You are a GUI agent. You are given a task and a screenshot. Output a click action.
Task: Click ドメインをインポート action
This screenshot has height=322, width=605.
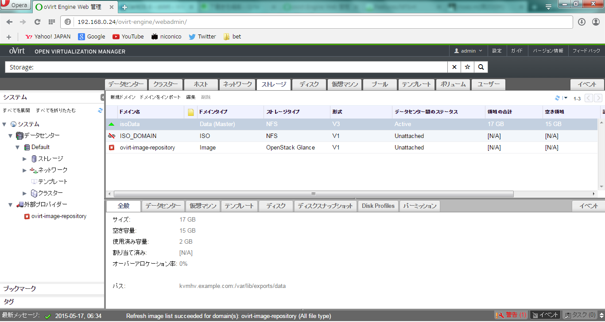[160, 97]
